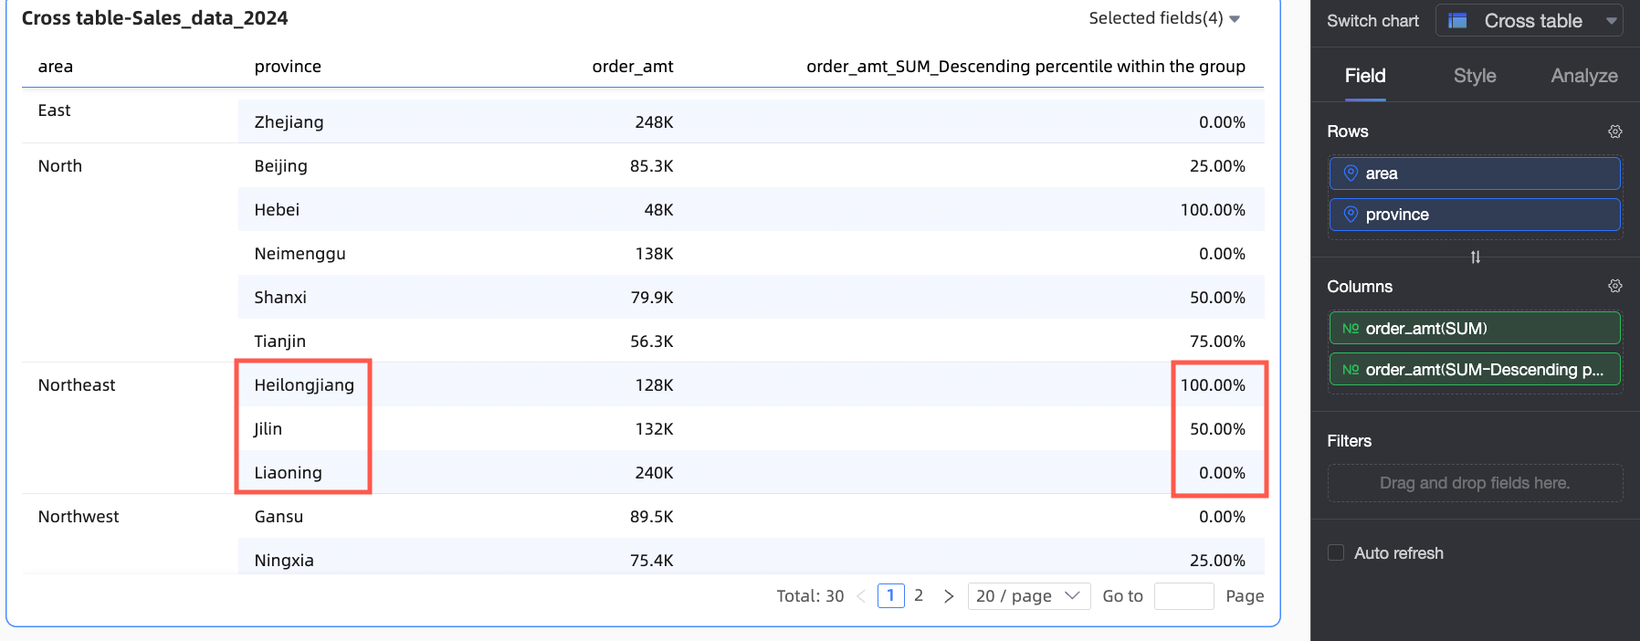Click the Hebei province cell
This screenshot has height=641, width=1640.
point(277,210)
